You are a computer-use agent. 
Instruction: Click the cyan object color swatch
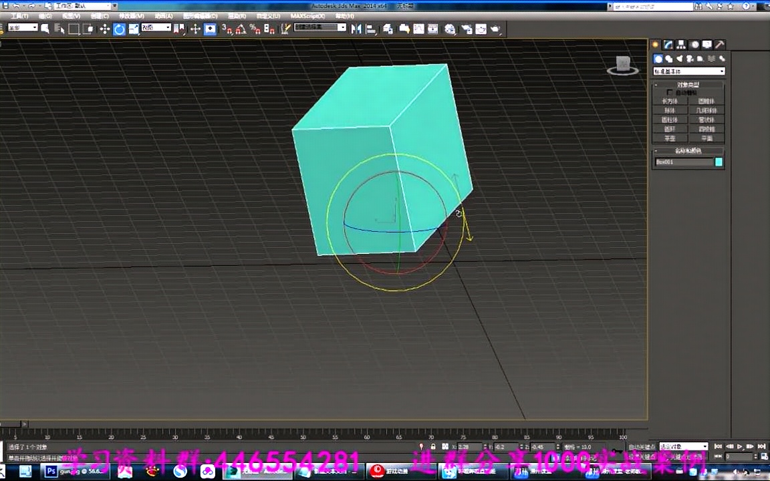click(719, 162)
